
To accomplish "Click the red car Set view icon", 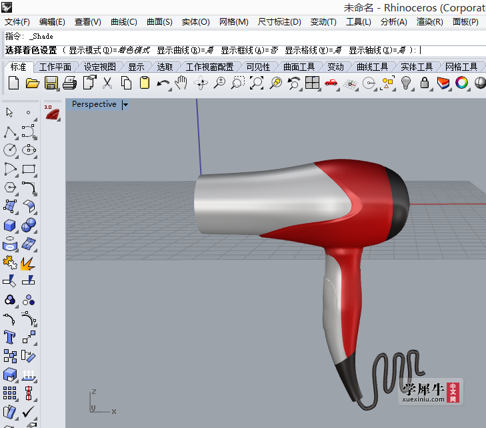I will coord(331,83).
